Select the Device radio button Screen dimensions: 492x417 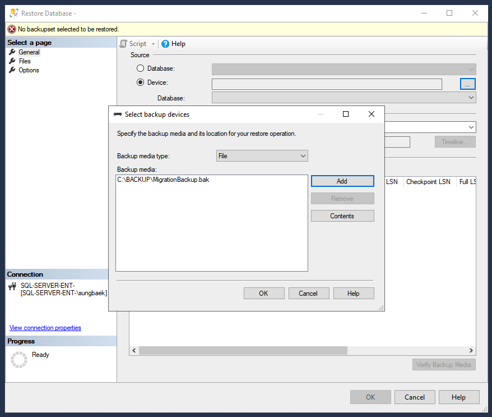tap(140, 83)
